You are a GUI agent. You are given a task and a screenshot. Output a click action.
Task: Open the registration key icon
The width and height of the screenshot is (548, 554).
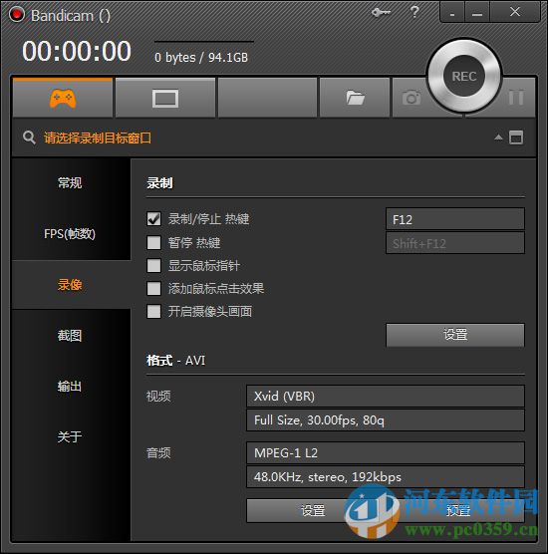point(381,13)
